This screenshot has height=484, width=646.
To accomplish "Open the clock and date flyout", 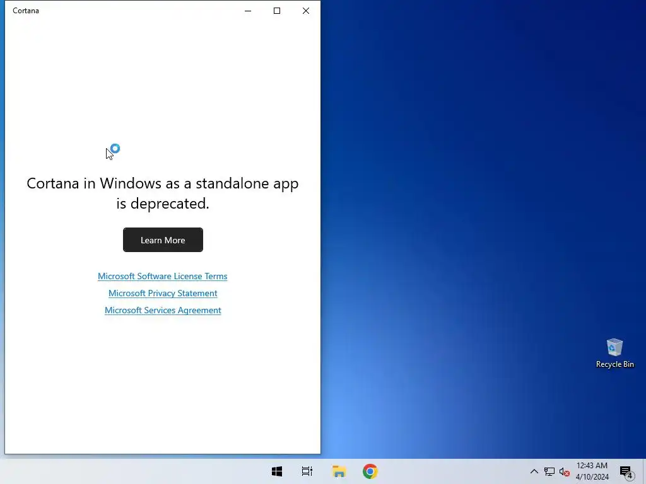I will pos(592,471).
